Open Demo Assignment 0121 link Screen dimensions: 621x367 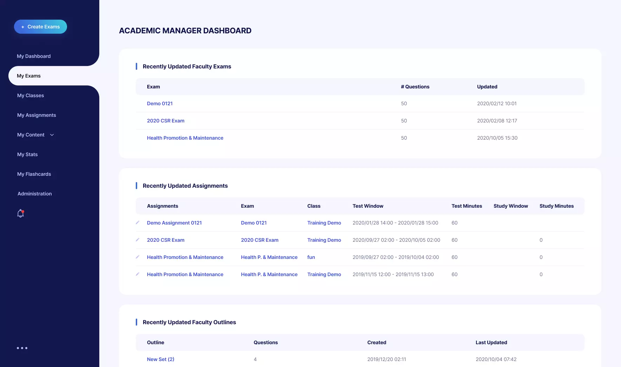coord(174,223)
